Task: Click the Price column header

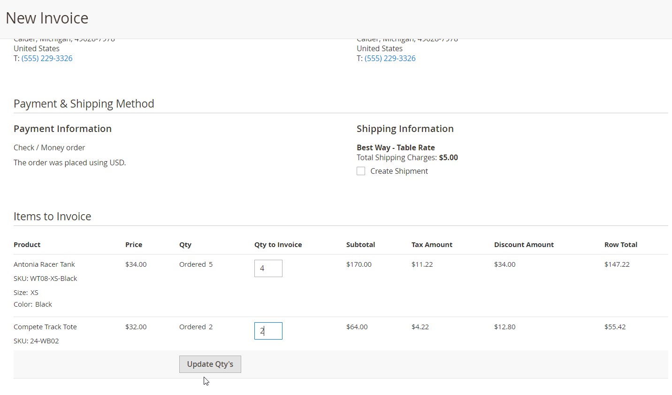Action: [x=134, y=244]
